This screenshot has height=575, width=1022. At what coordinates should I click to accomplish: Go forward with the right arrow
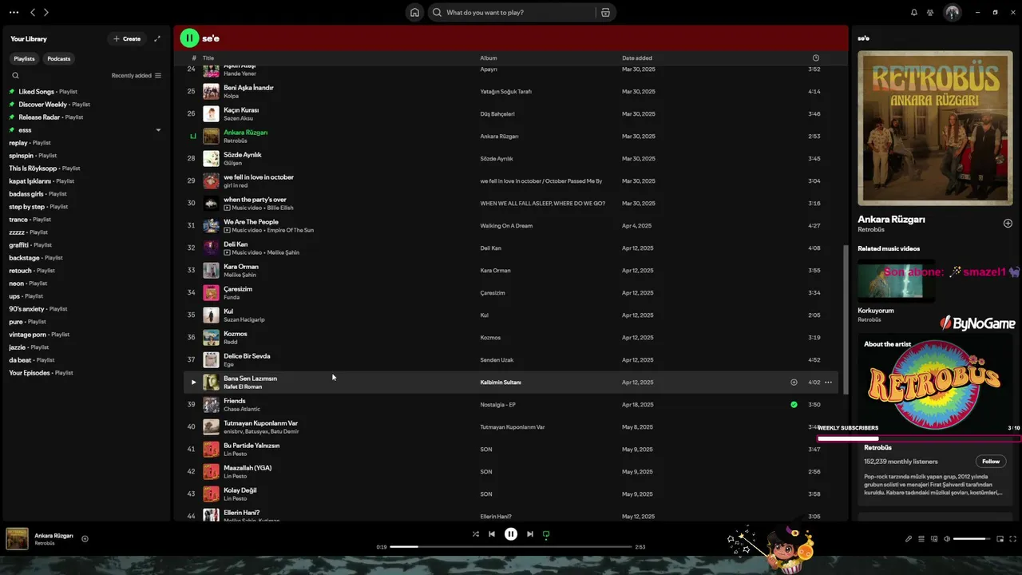pos(46,12)
